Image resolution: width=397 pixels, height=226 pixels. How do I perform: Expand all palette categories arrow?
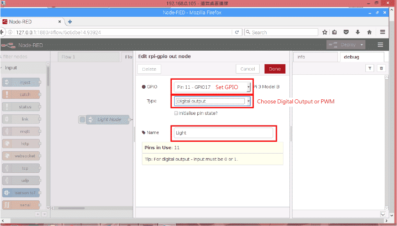coord(44,214)
